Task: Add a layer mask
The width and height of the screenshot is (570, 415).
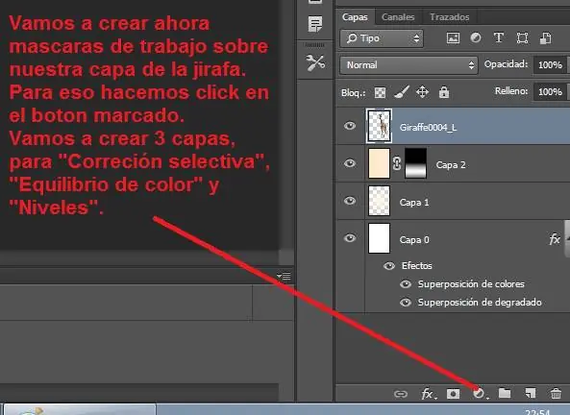Action: pos(453,394)
